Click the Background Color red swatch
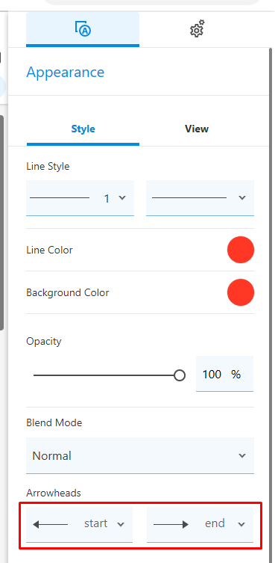 241,292
